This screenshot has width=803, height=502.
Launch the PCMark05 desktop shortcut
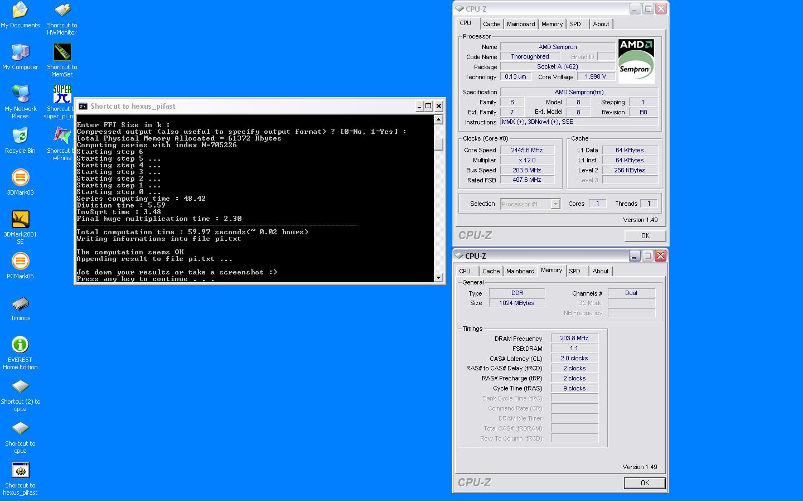[20, 261]
